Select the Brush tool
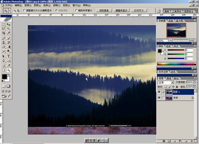199x144 pixels. point(9,38)
